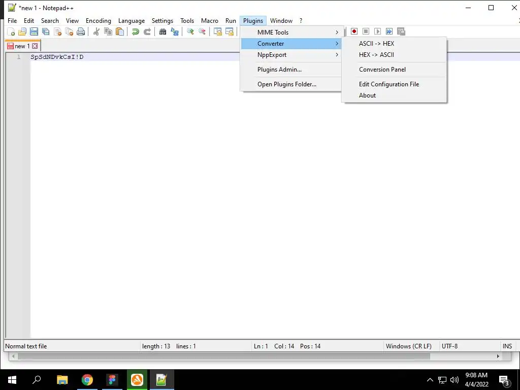
Task: Run macro multiple times icon
Action: [x=389, y=31]
